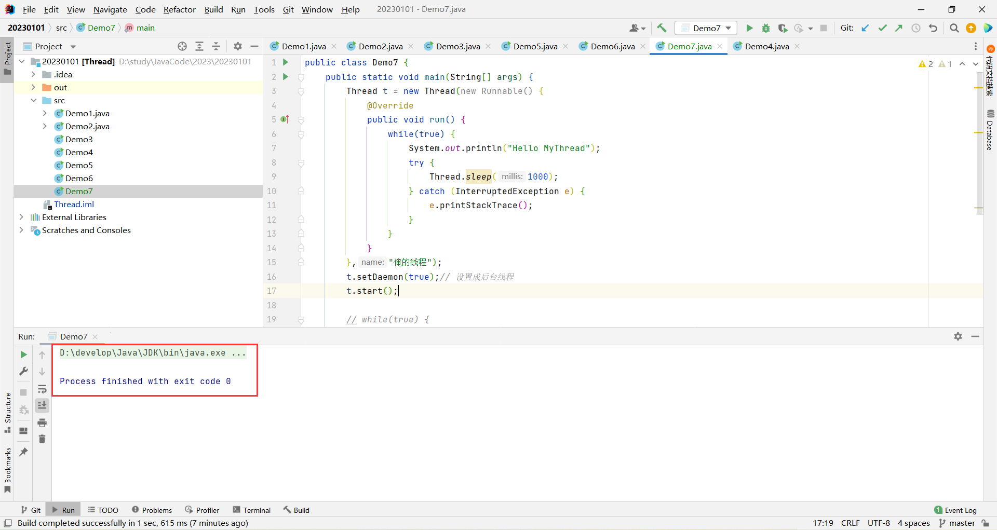Toggle the Structure tool window
Viewport: 997px width, 530px height.
[x=7, y=413]
